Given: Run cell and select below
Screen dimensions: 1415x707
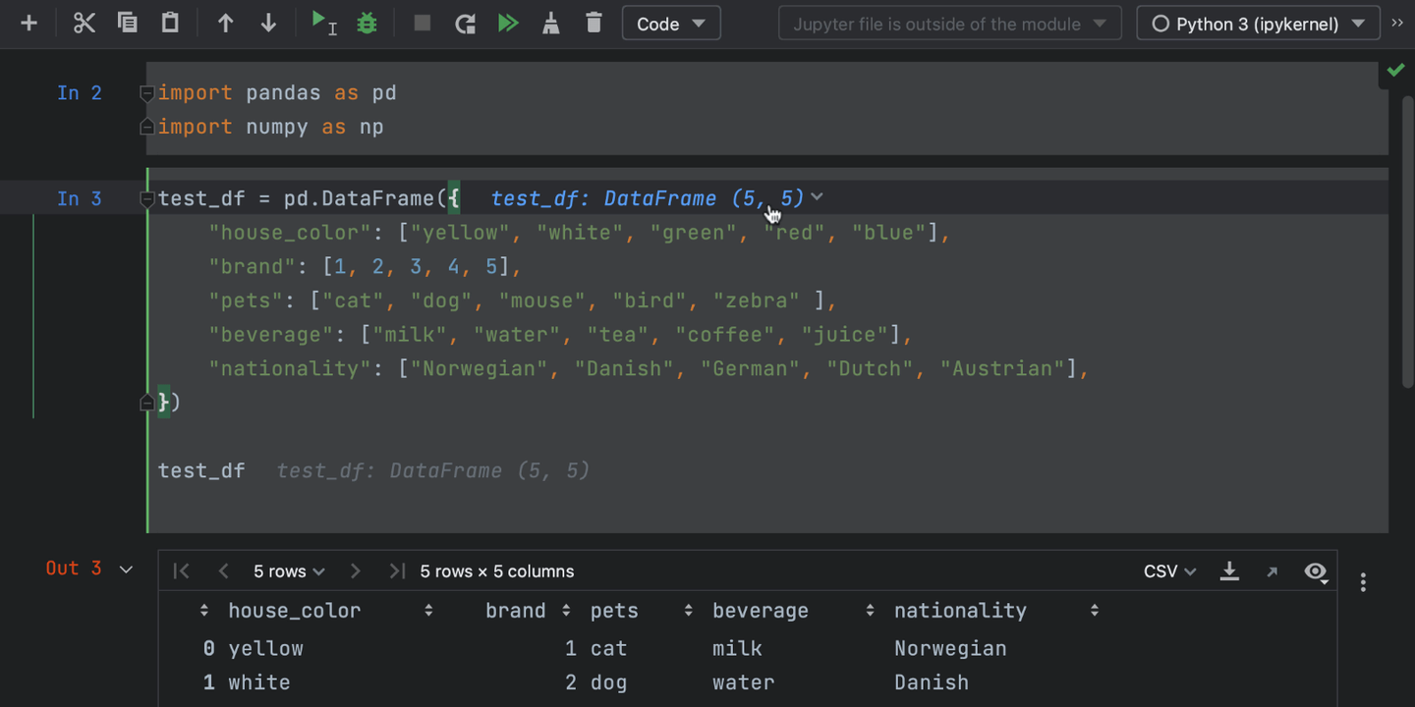Looking at the screenshot, I should point(323,23).
